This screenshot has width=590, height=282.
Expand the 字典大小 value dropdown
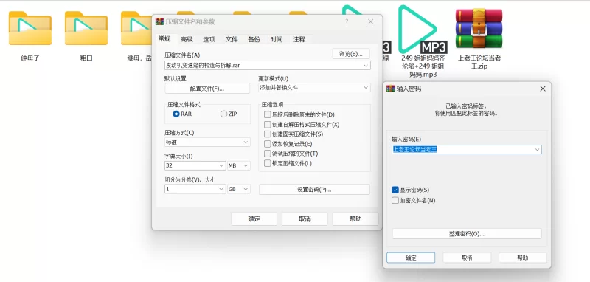click(x=221, y=165)
